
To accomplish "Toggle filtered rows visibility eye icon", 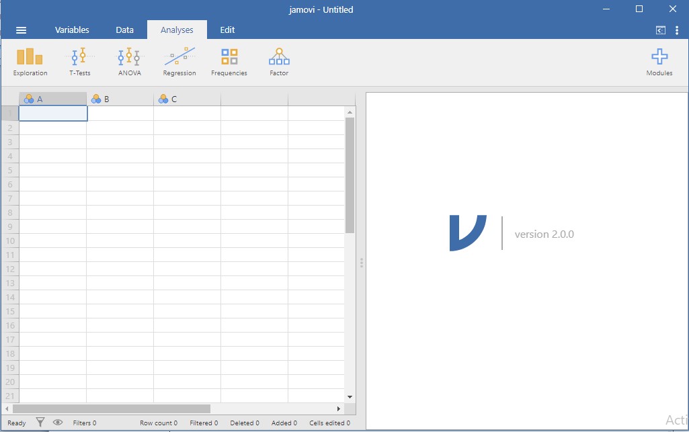I will tap(58, 423).
